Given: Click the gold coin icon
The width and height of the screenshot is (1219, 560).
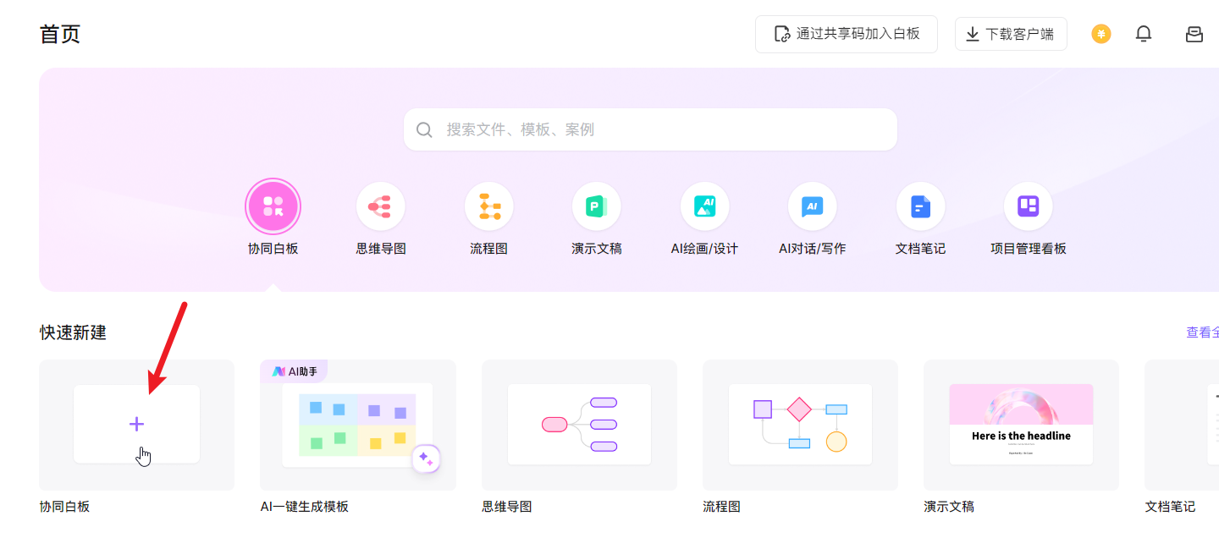Looking at the screenshot, I should pos(1100,34).
